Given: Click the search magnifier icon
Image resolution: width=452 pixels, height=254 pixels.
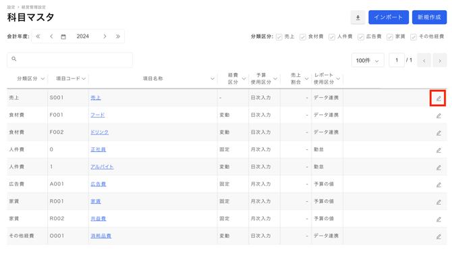Looking at the screenshot, I should click(x=14, y=59).
